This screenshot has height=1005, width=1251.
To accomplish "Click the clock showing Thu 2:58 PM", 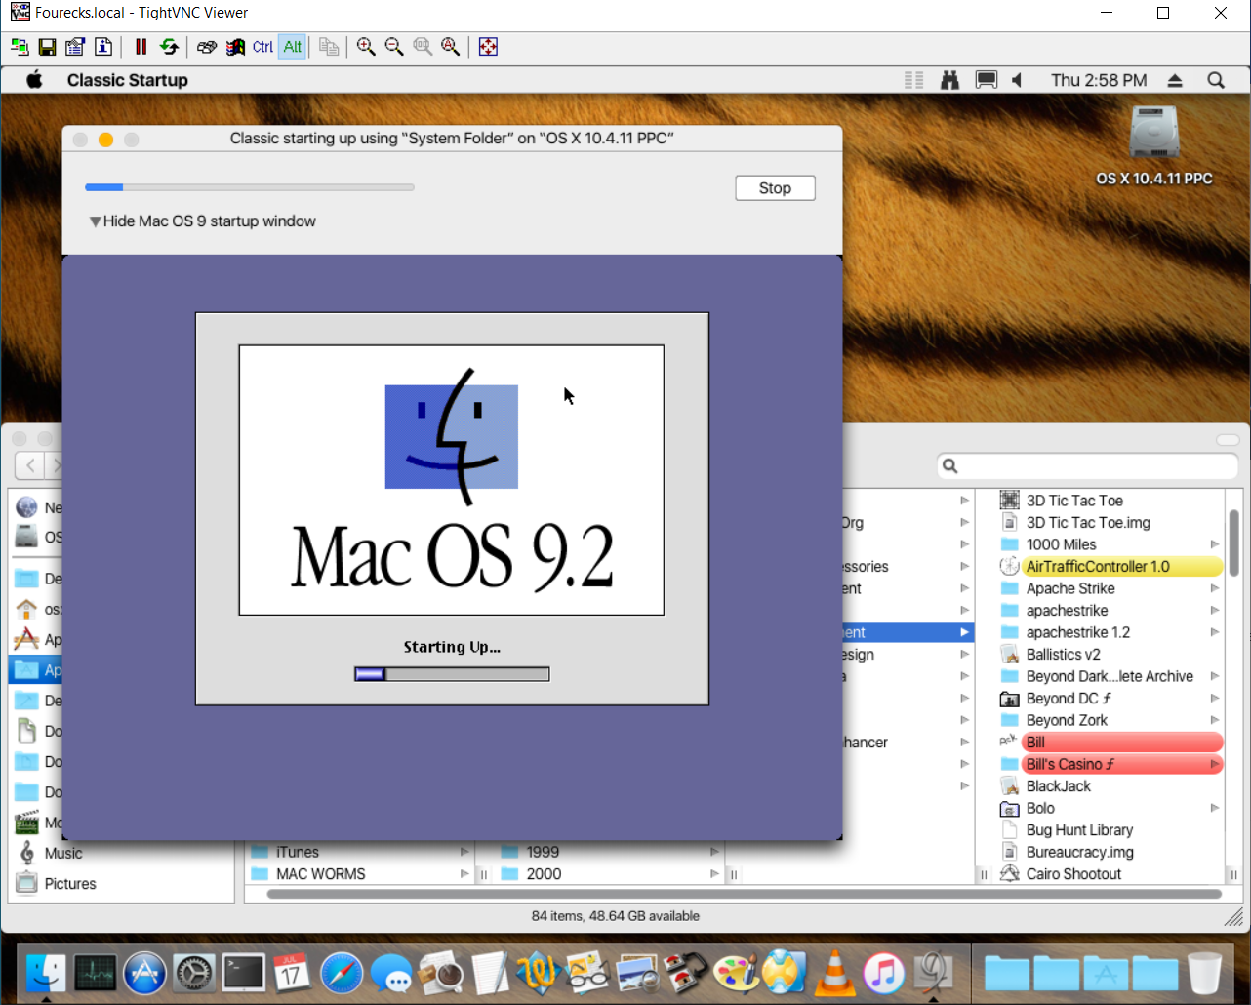I will pos(1099,80).
